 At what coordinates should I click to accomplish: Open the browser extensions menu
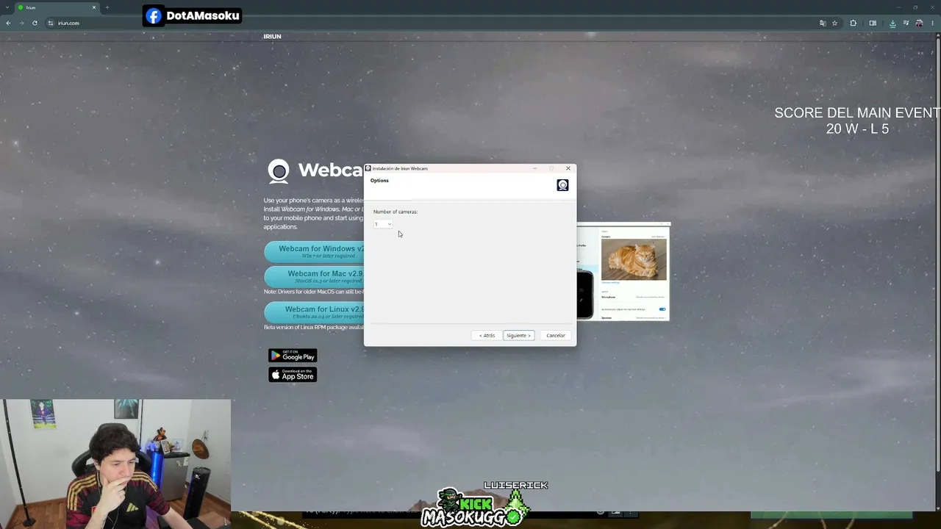pos(853,23)
